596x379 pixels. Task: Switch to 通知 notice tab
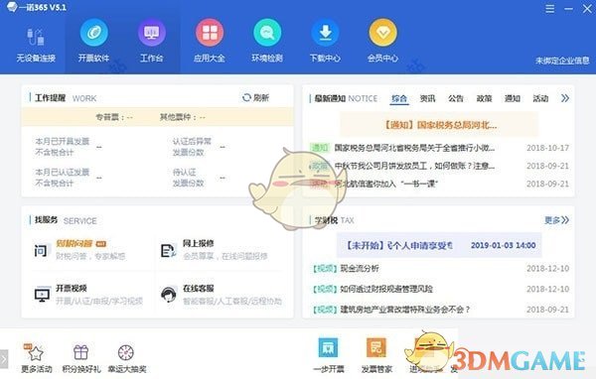(x=512, y=98)
